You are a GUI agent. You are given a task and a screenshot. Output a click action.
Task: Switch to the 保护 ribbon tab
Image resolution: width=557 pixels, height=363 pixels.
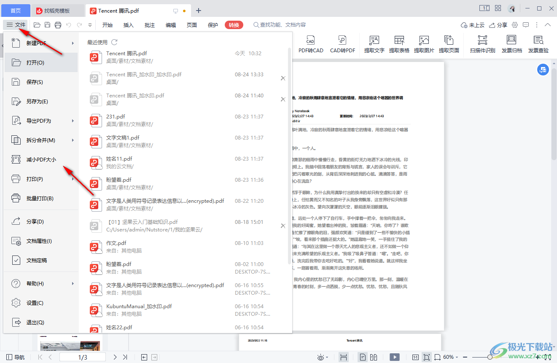coord(213,25)
